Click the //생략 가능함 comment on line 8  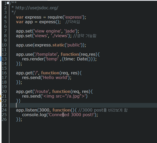pos(85,36)
